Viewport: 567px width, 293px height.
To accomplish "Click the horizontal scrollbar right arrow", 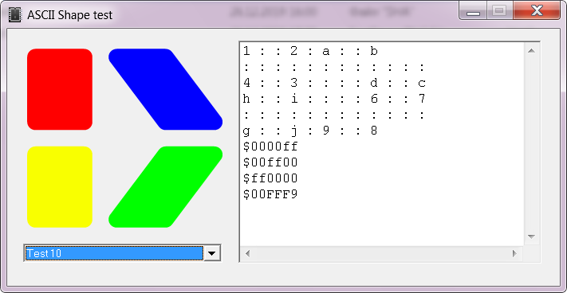I will 514,253.
